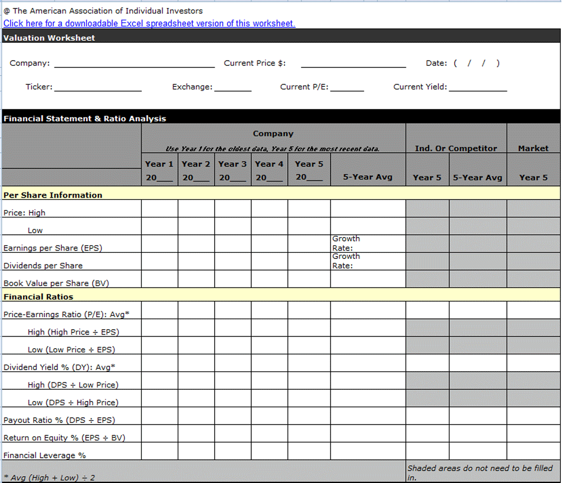Click the Return on Equity % label

click(x=64, y=438)
